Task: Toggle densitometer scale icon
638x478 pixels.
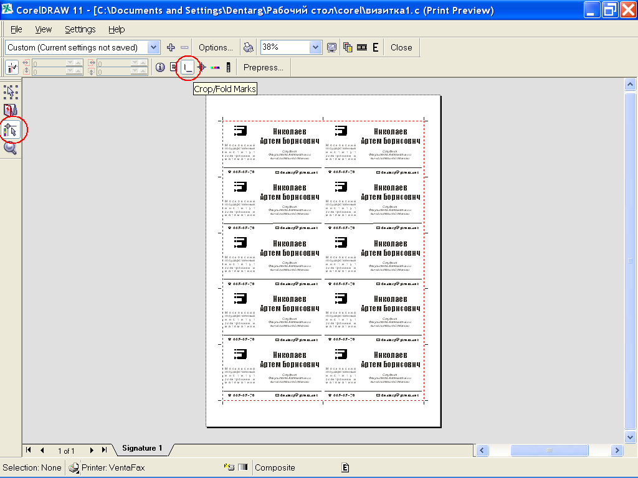Action: [x=228, y=67]
